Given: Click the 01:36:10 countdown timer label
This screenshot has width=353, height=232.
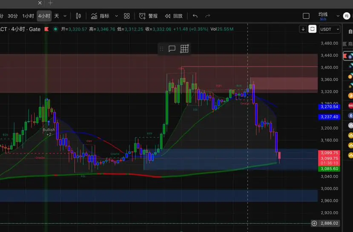Looking at the screenshot, I should point(329,163).
